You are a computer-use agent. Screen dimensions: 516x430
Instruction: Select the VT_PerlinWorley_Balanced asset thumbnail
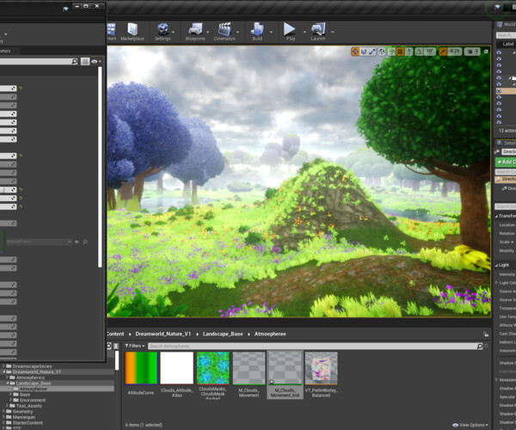pyautogui.click(x=321, y=368)
